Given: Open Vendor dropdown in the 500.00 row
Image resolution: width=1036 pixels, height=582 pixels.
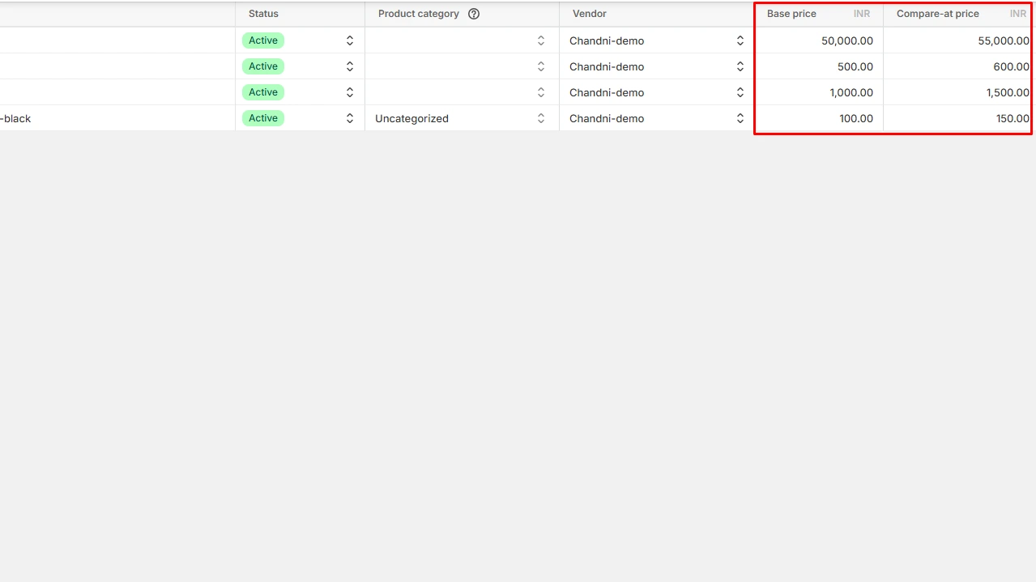Looking at the screenshot, I should pos(740,66).
